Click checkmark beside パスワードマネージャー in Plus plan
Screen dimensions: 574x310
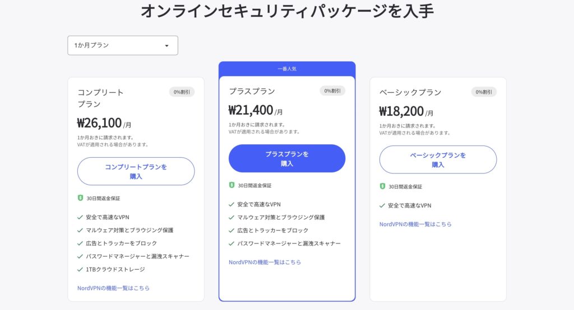coord(232,243)
